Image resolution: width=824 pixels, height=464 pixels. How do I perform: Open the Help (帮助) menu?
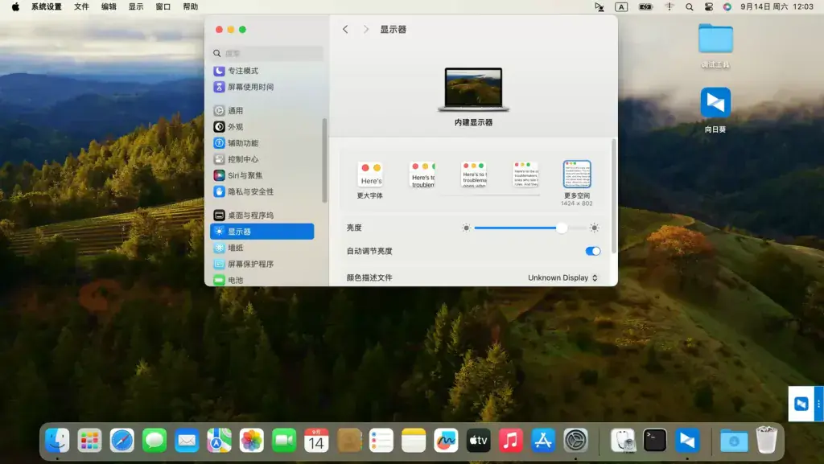pos(190,6)
